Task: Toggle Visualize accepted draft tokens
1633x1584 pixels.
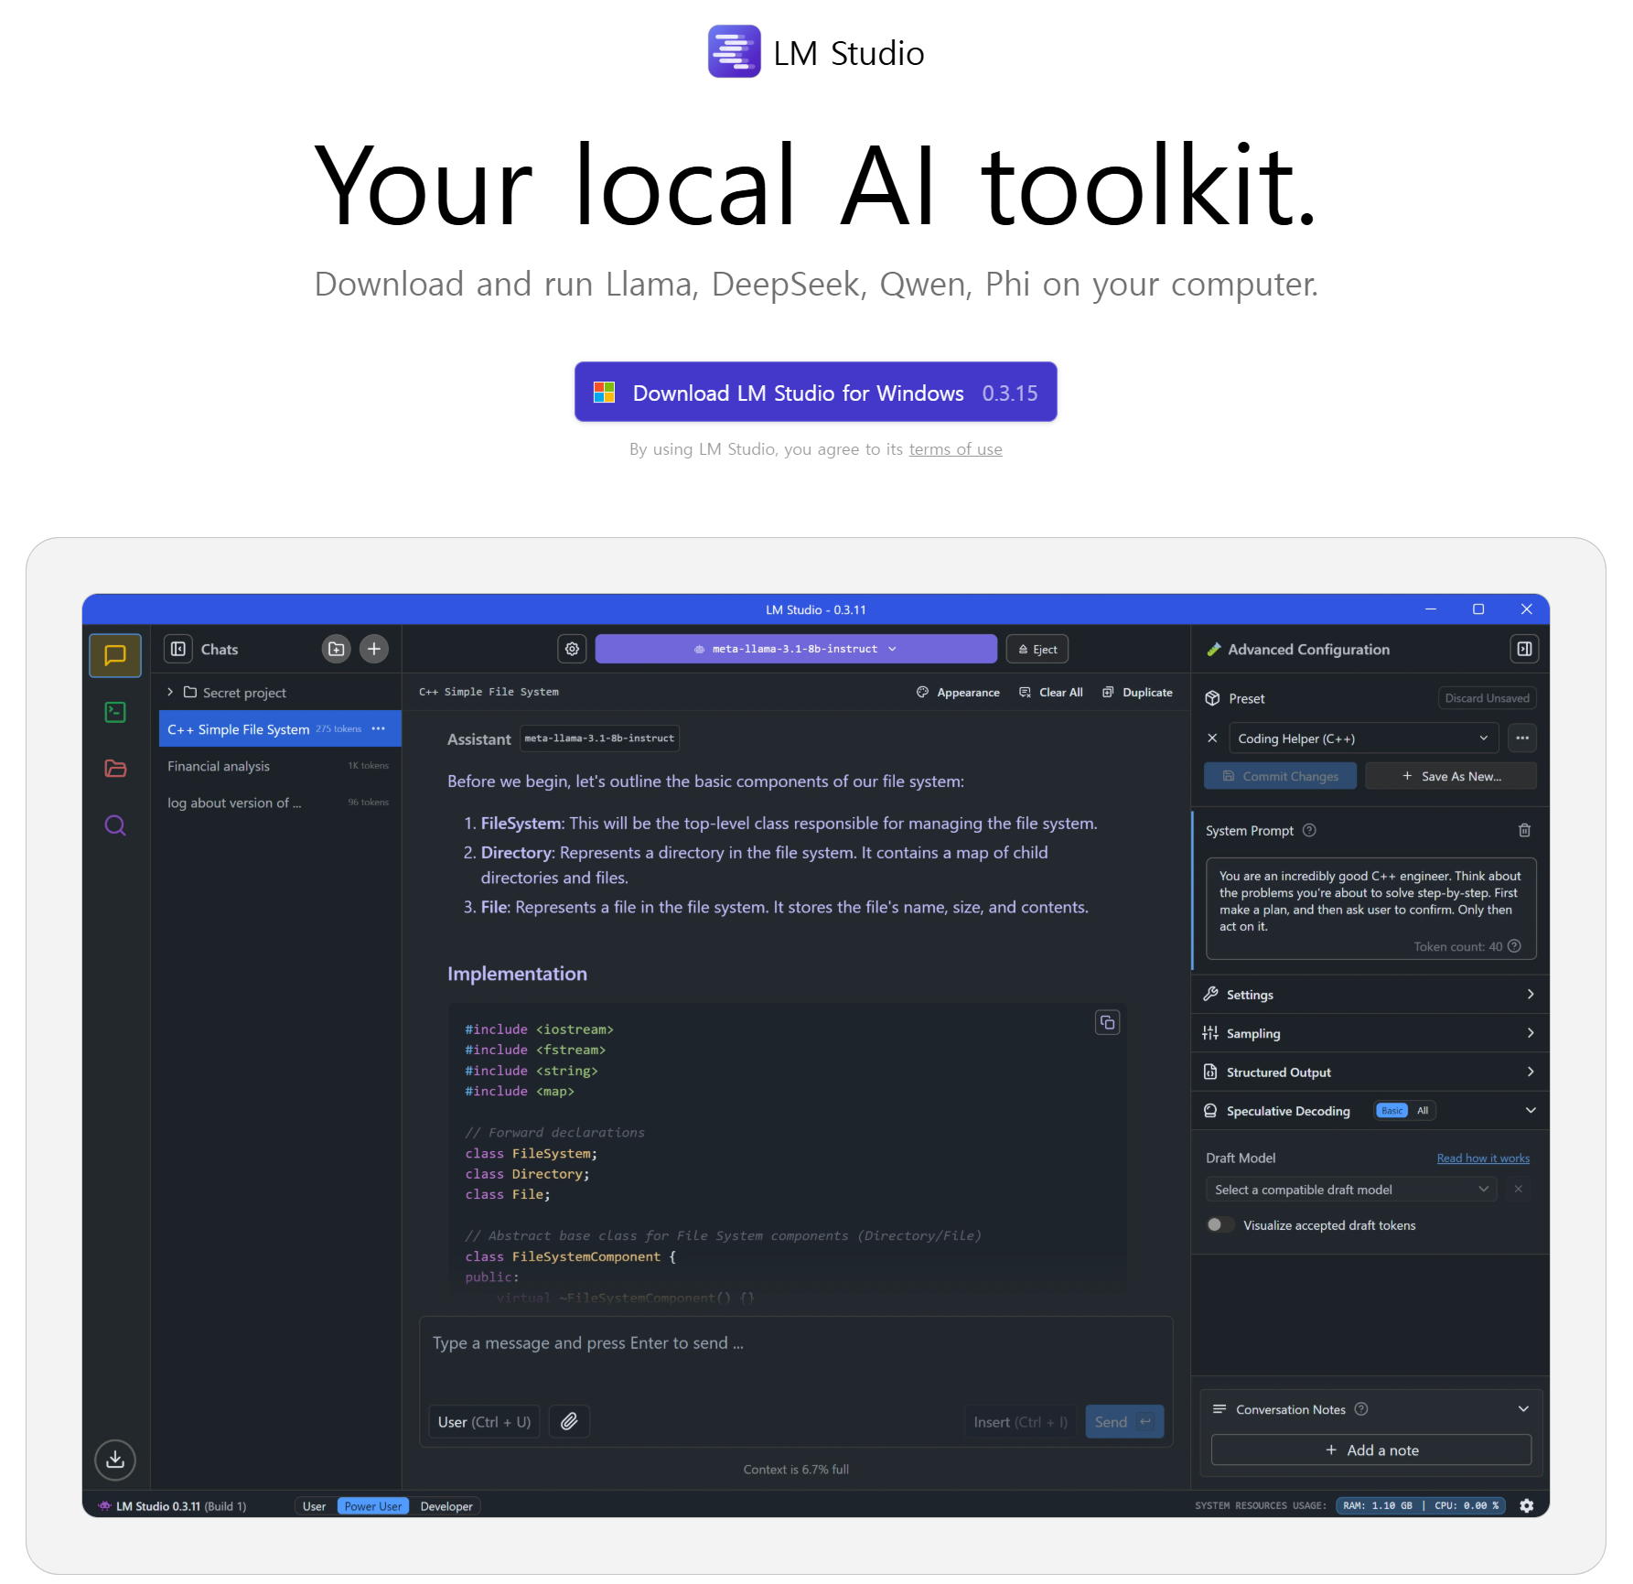Action: pyautogui.click(x=1219, y=1224)
